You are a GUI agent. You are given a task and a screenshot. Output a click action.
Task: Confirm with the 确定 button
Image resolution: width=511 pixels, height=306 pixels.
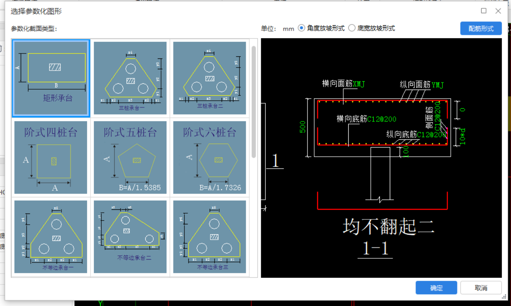click(x=436, y=288)
